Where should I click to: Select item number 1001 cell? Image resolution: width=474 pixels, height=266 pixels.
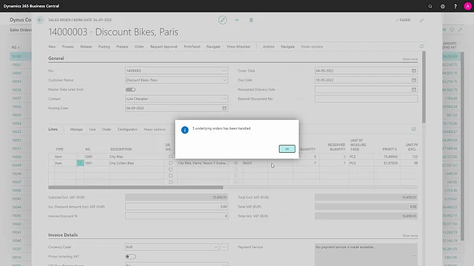click(96, 163)
